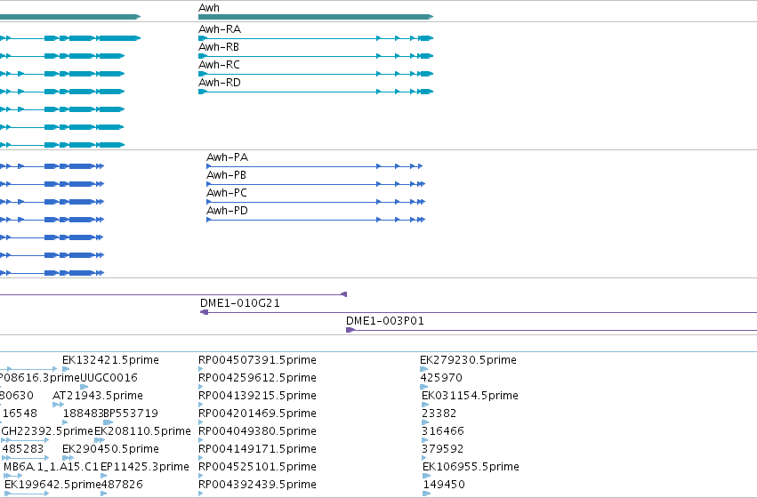This screenshot has height=498, width=757.
Task: Select EST 23382
Action: click(439, 414)
